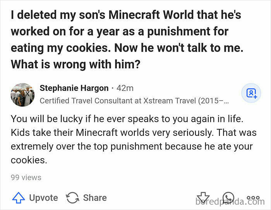Viewport: 271px width, 210px height.
Task: Share the answer via the WhatsApp icon
Action: click(228, 198)
